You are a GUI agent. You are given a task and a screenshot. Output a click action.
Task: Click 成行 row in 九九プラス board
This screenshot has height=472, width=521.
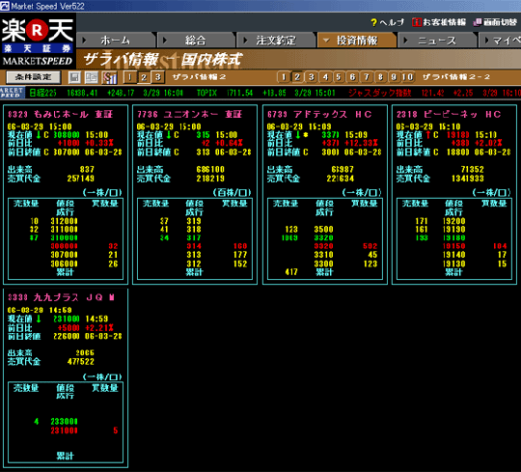pyautogui.click(x=66, y=396)
